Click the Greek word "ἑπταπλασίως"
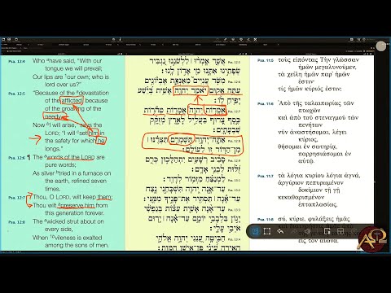The image size is (391, 293). pos(318,205)
